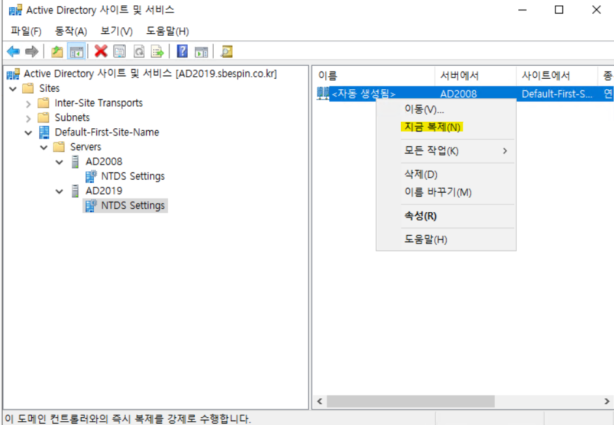Screen dimensions: 614x425
Task: Click the Default-First-S... cell in list
Action: coord(557,94)
